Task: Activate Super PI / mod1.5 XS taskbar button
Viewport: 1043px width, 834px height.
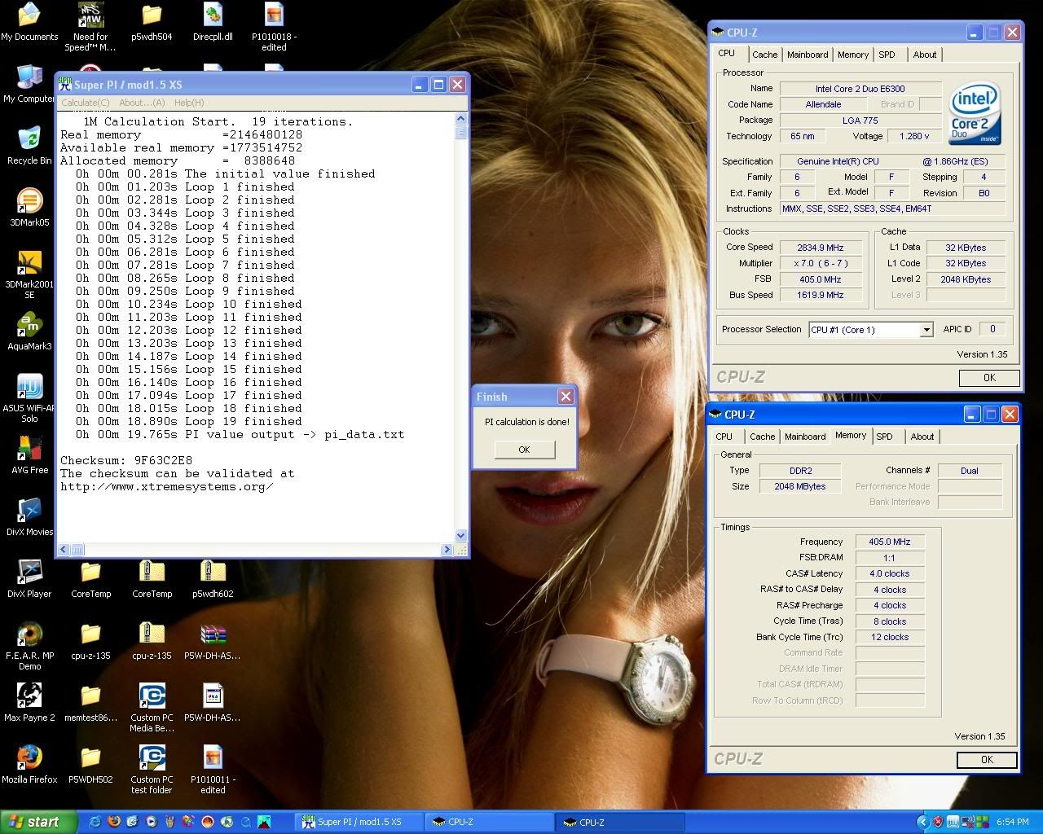Action: pos(359,822)
